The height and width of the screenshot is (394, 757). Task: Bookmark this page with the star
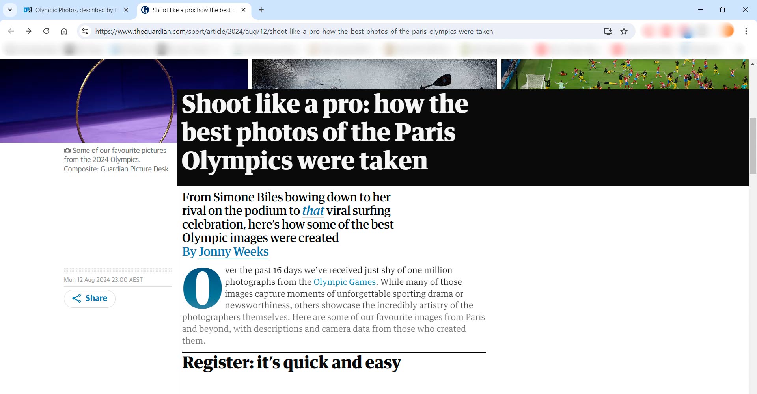point(624,31)
